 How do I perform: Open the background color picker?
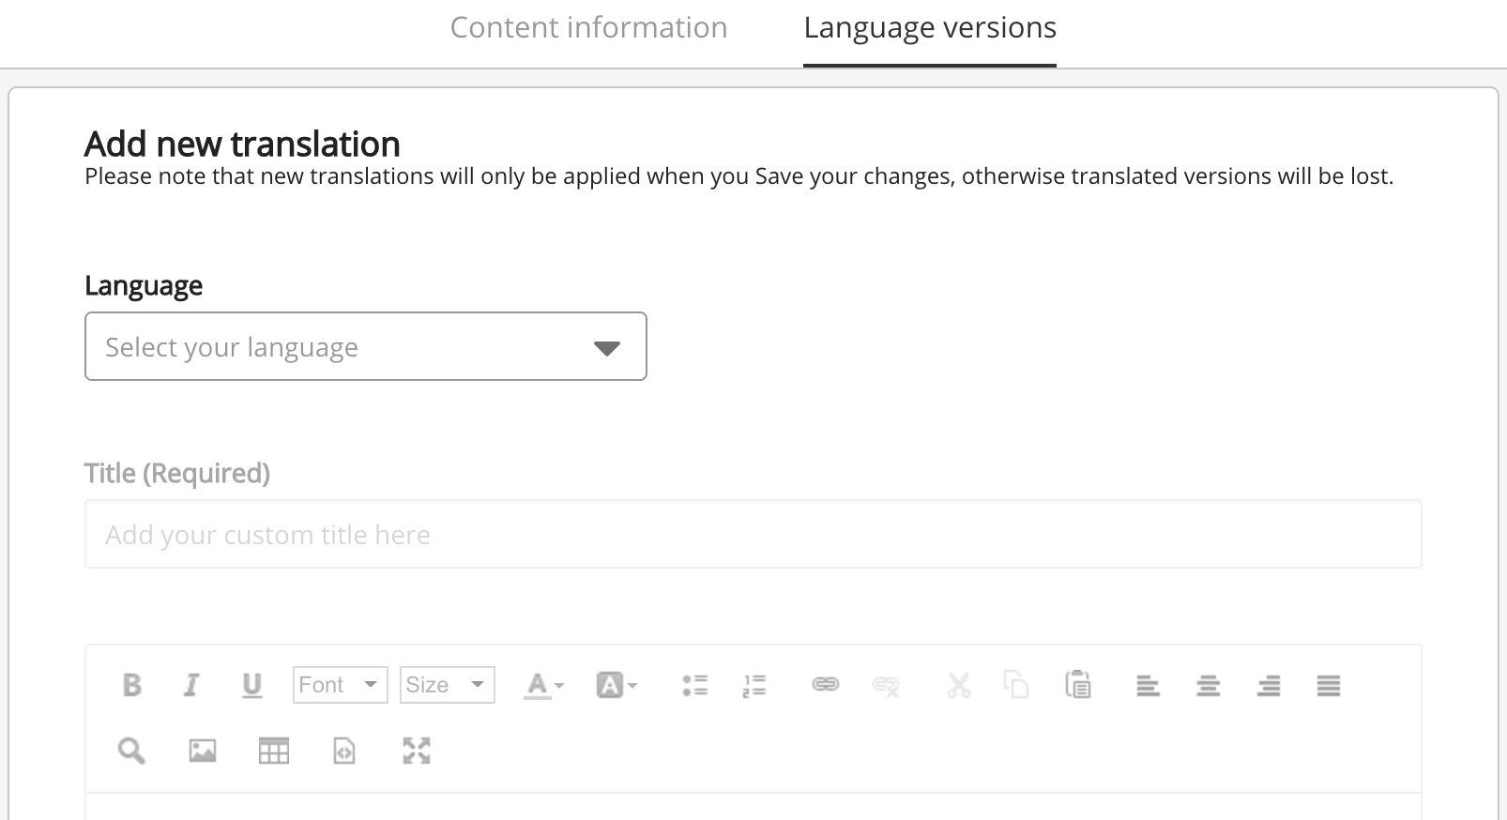(616, 685)
